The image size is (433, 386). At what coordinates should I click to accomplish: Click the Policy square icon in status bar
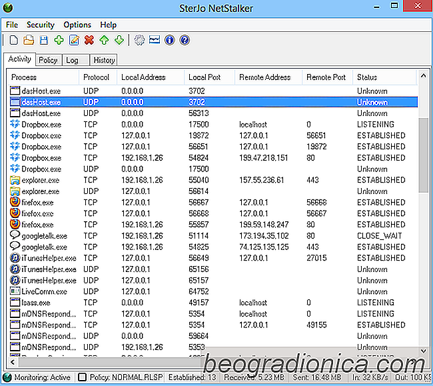tap(82, 377)
